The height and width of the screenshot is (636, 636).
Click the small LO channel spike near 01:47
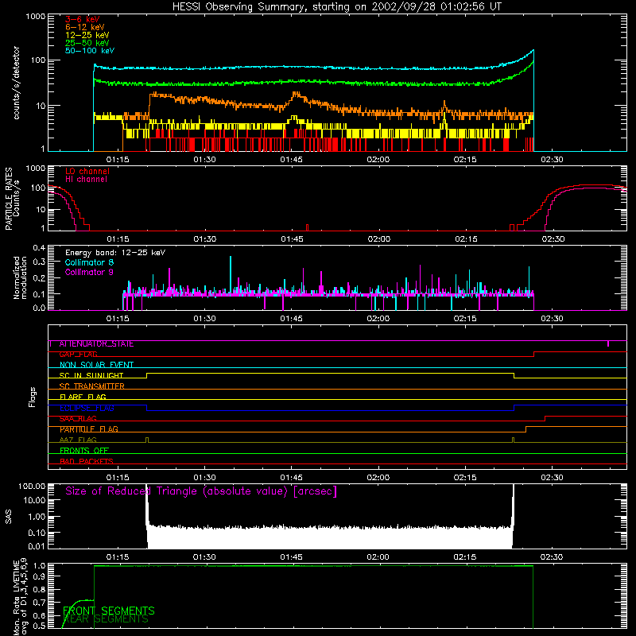point(308,227)
